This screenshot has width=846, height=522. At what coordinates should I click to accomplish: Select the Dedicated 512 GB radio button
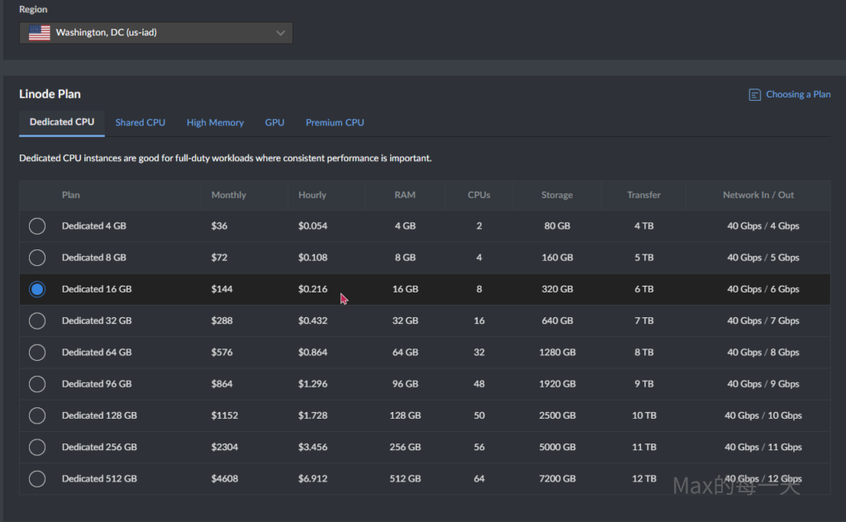click(37, 479)
